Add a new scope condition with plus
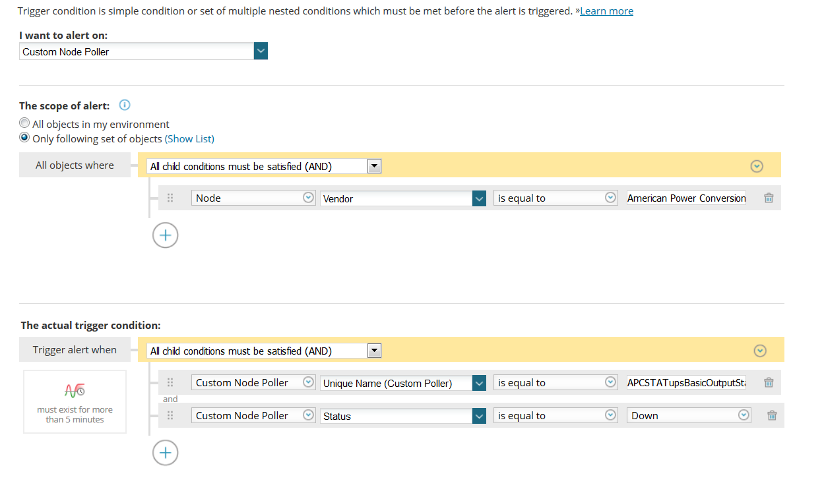The width and height of the screenshot is (824, 495). [166, 235]
